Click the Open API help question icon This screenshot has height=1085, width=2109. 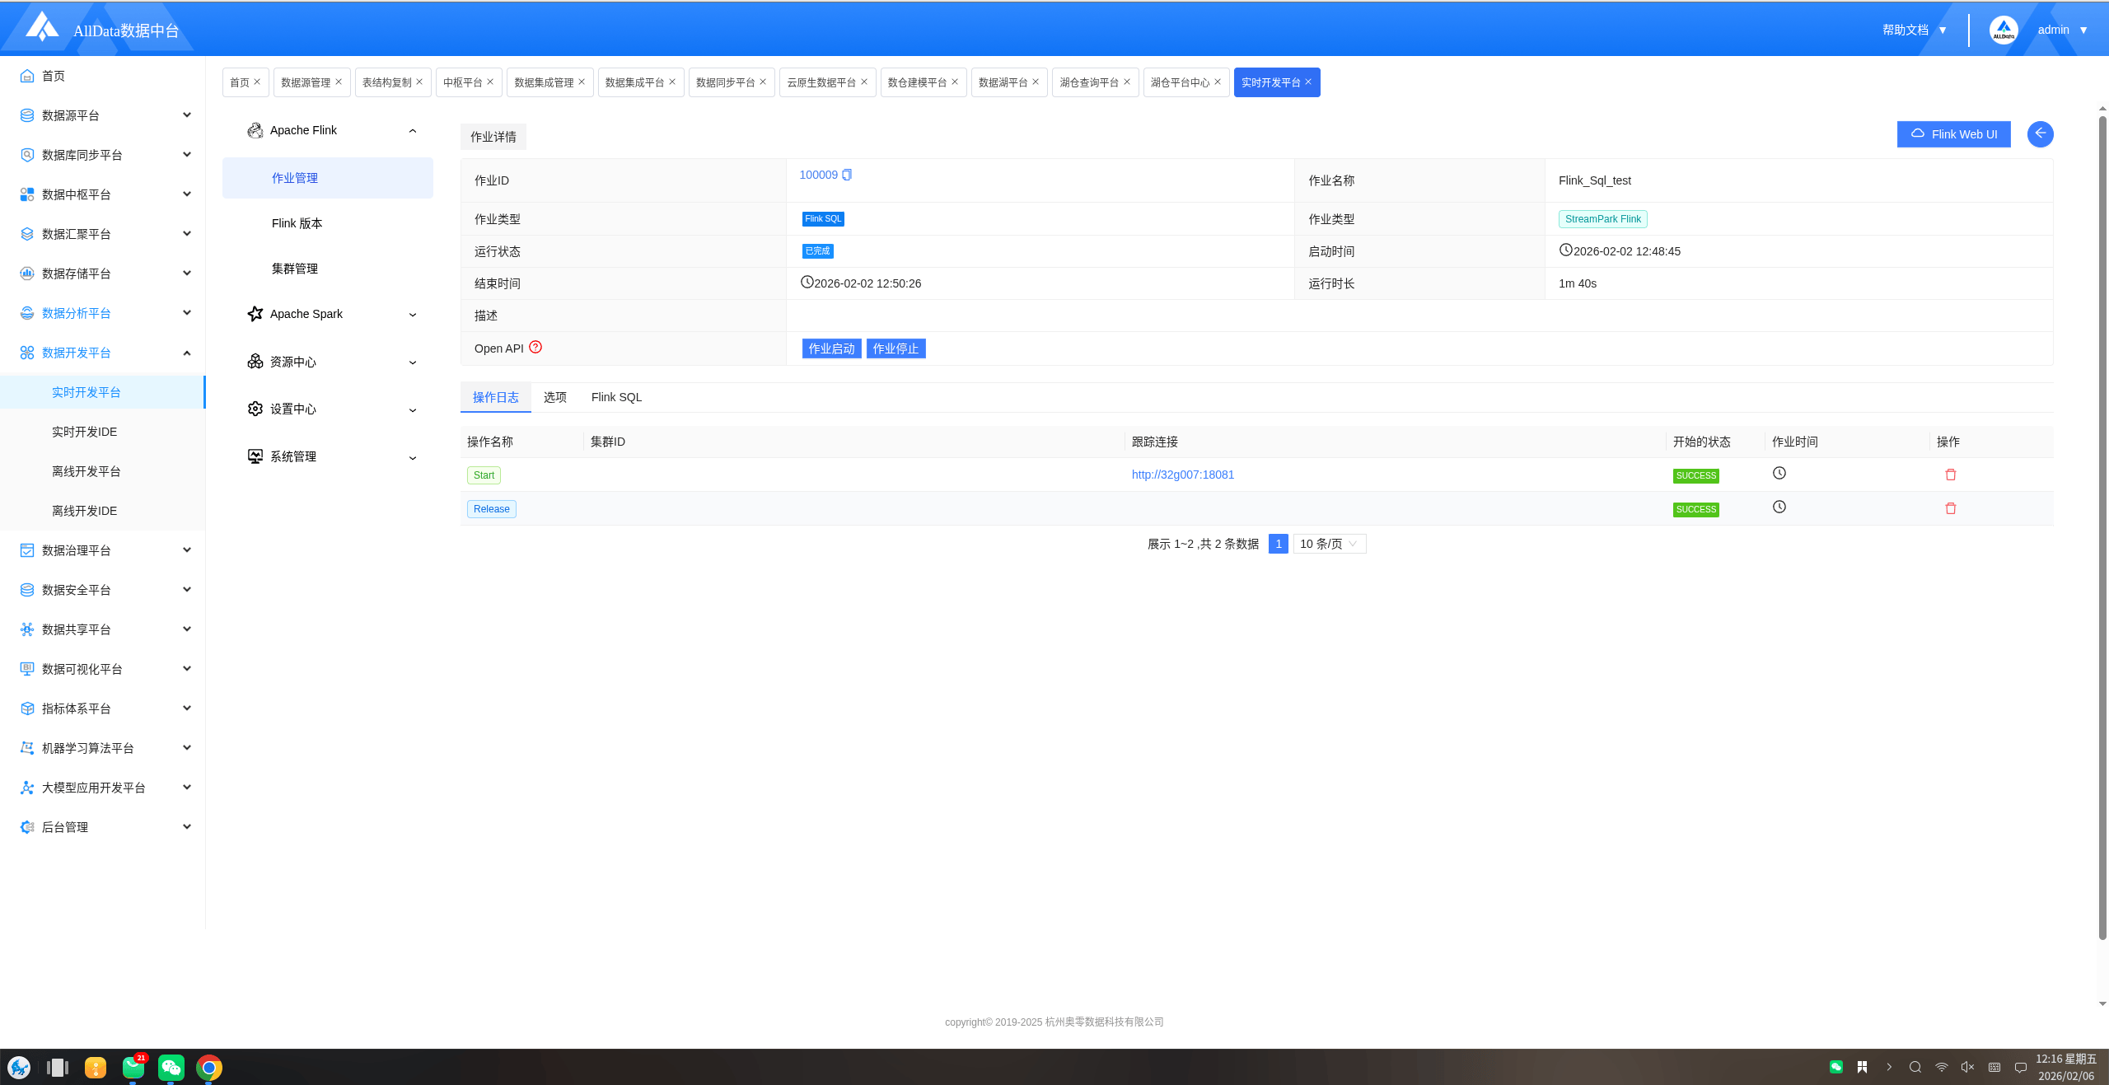[535, 348]
